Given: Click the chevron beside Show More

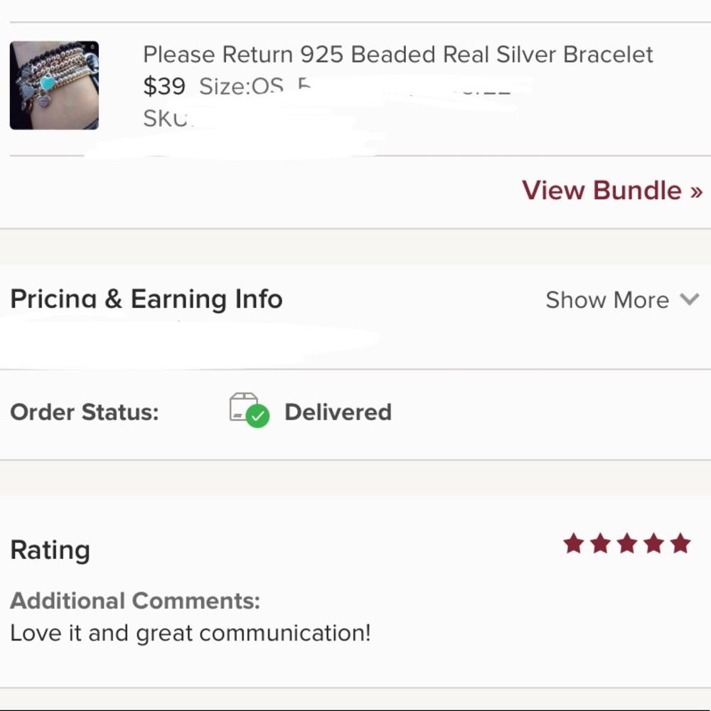Looking at the screenshot, I should (x=689, y=299).
